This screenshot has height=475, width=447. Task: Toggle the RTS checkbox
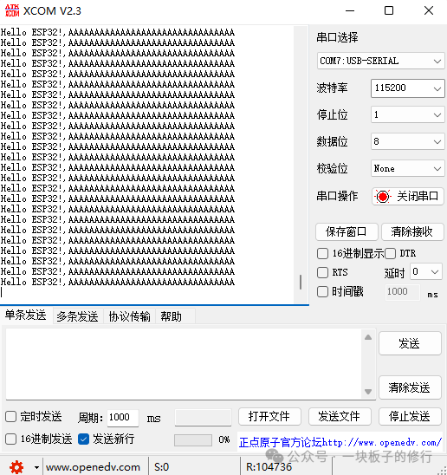pyautogui.click(x=322, y=273)
